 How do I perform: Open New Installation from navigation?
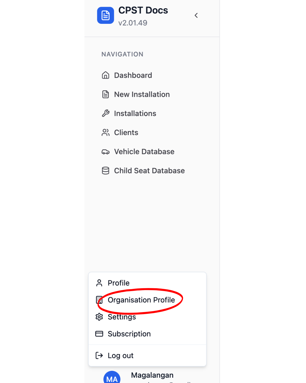tap(142, 94)
